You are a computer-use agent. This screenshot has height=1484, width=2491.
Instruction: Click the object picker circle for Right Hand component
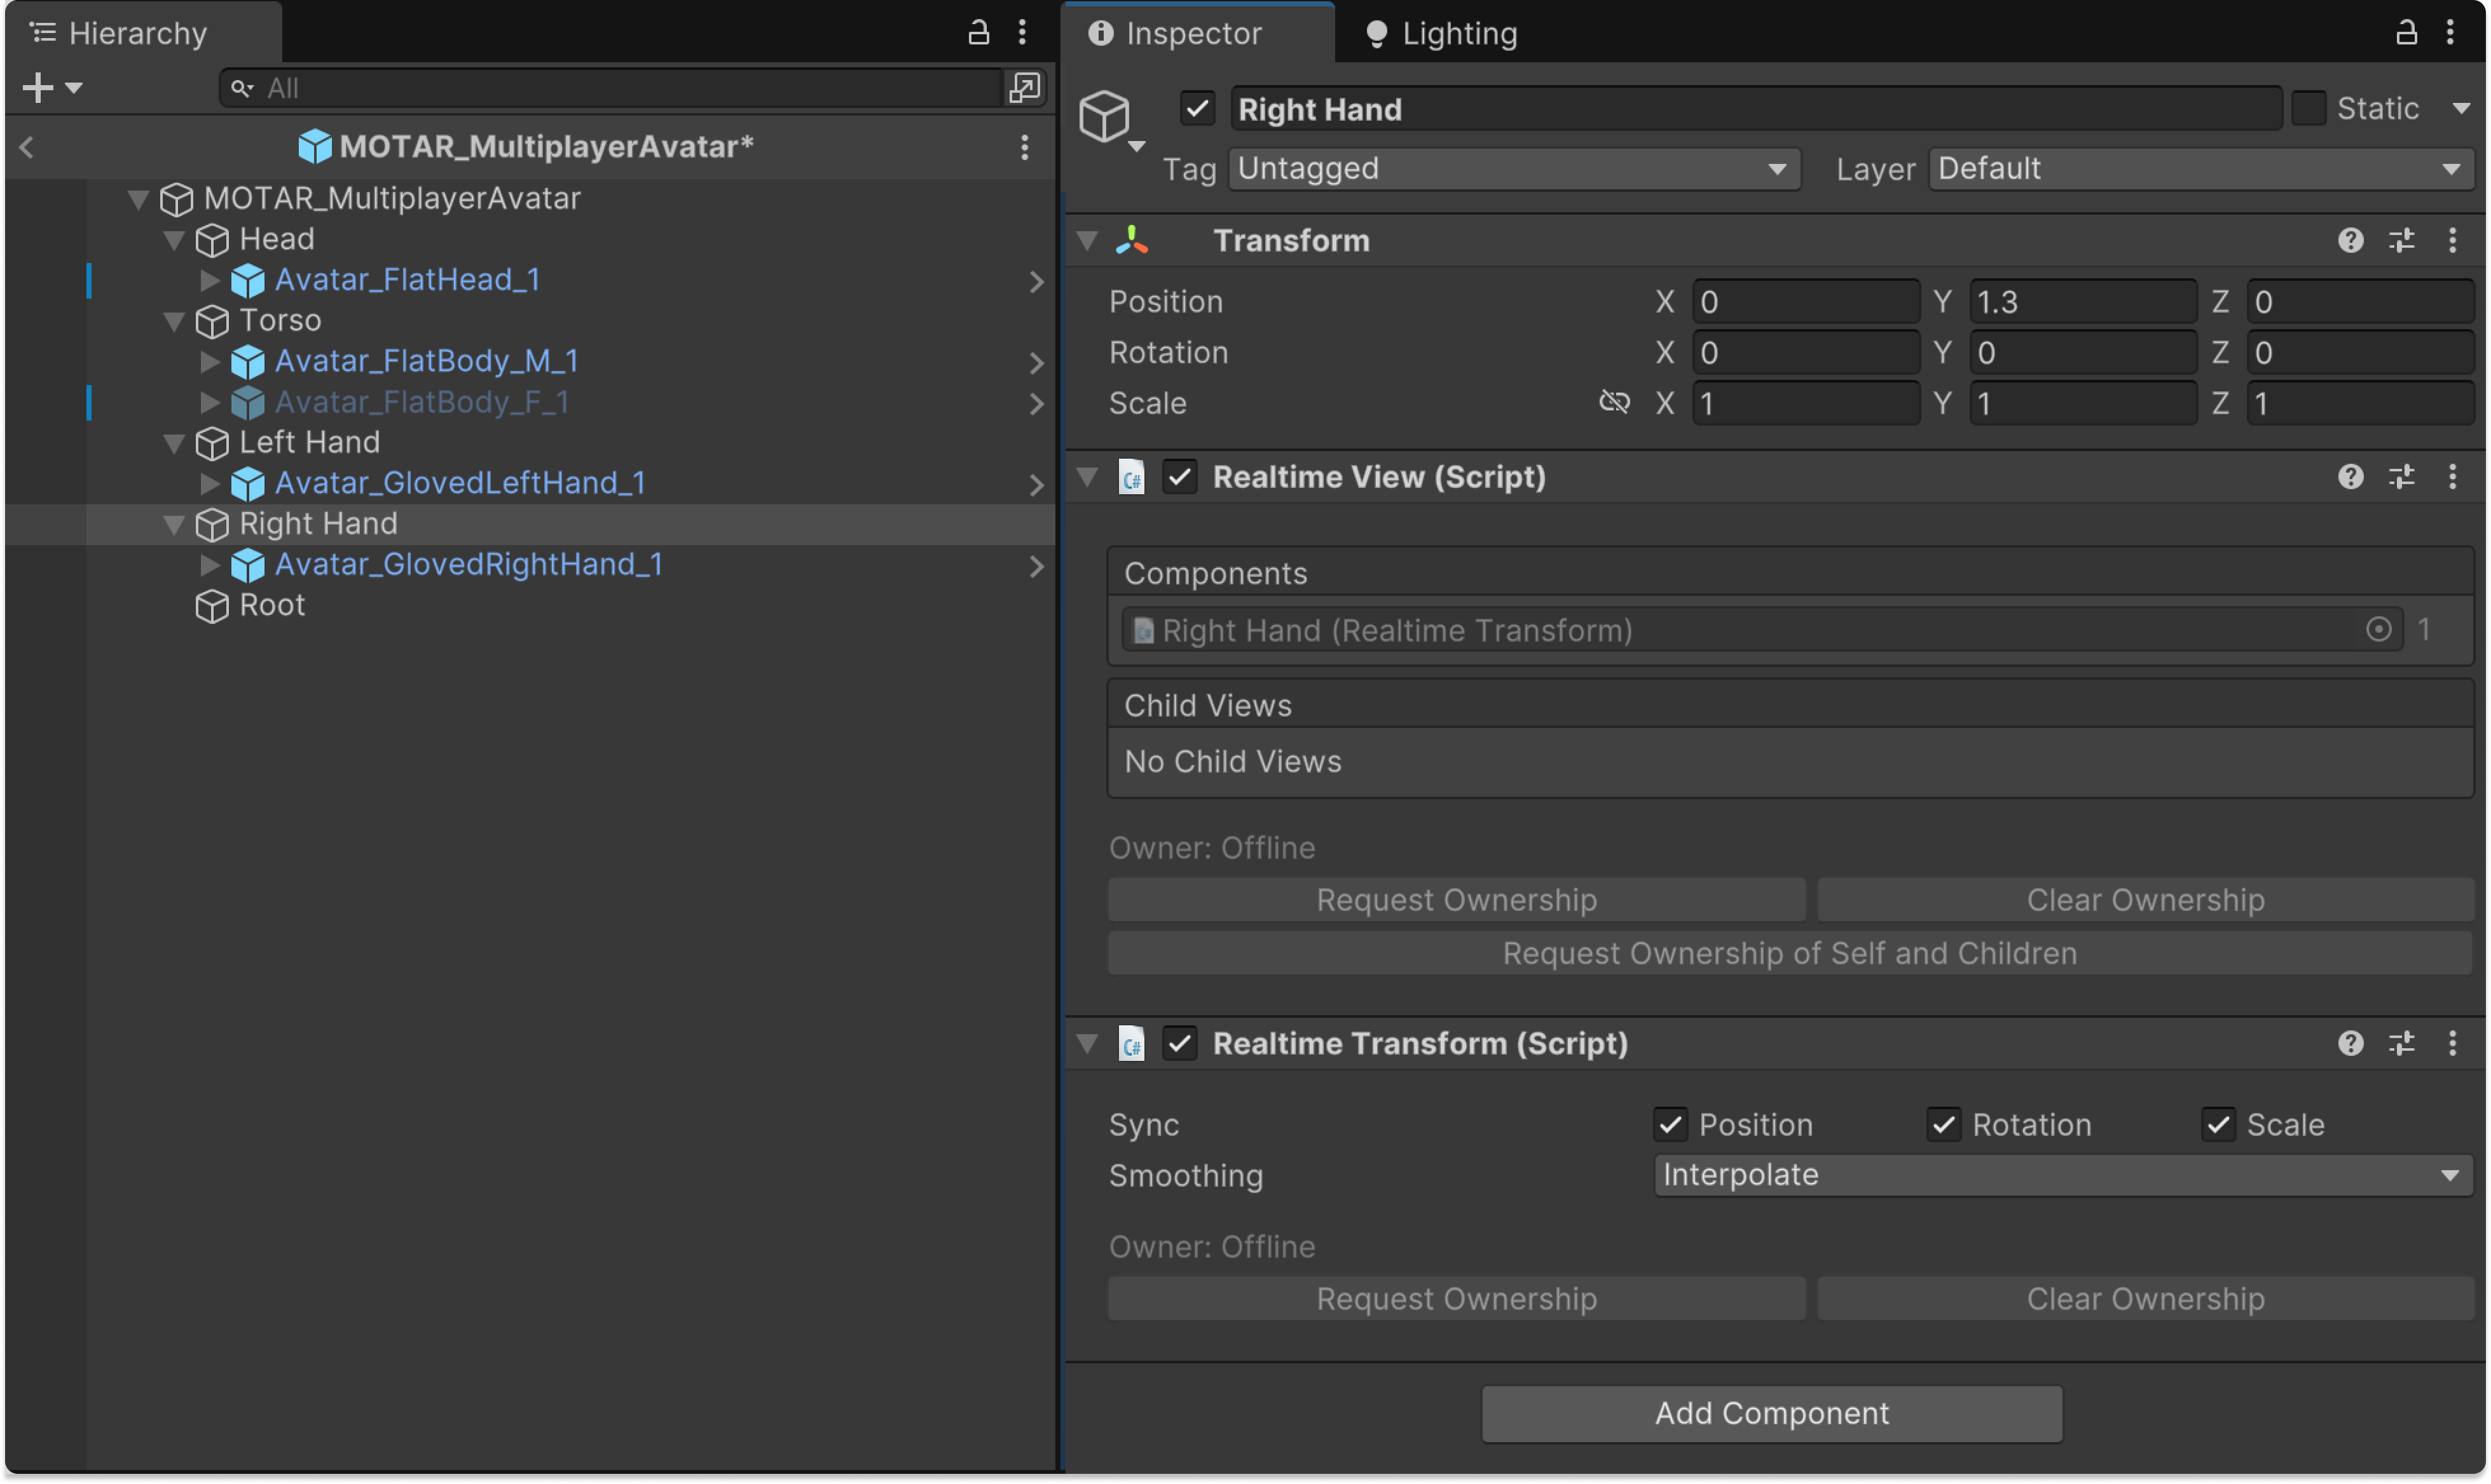[2378, 629]
